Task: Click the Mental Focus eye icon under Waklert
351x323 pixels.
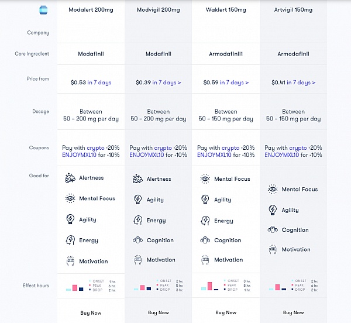Action: (205, 179)
